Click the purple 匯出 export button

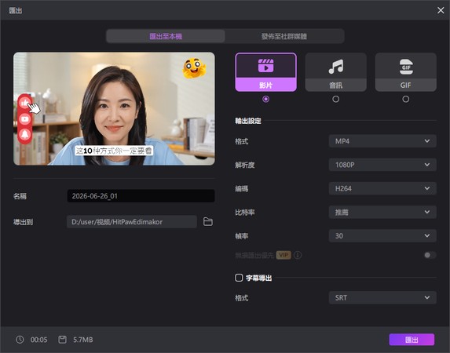(412, 340)
